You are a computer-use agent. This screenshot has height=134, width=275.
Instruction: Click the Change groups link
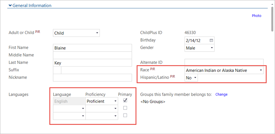point(221,94)
